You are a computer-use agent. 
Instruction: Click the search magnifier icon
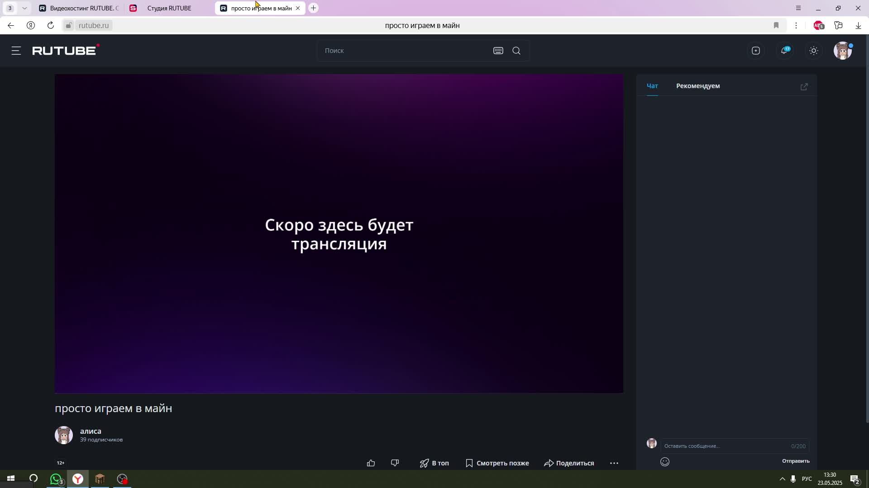(516, 51)
